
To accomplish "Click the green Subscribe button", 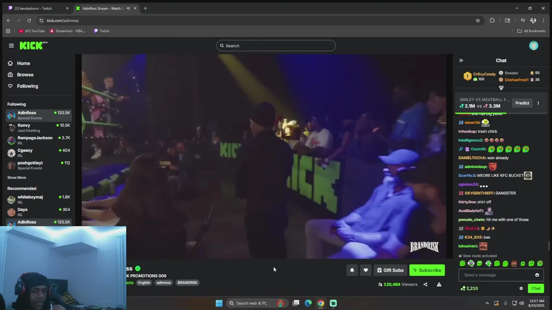I will 427,270.
